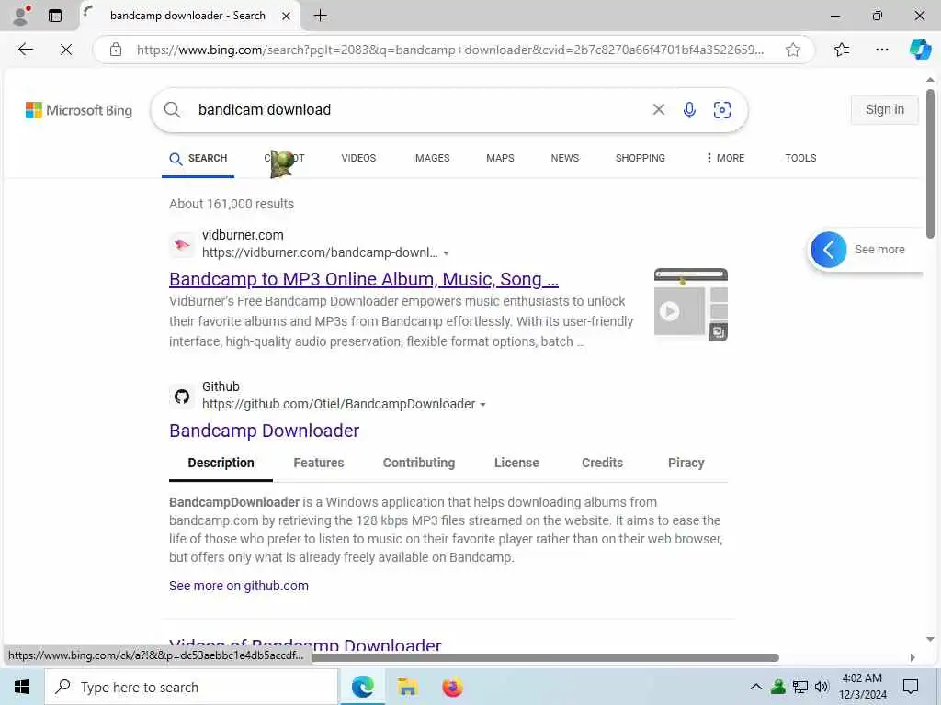Open visual search camera icon
The width and height of the screenshot is (941, 705).
coord(722,110)
